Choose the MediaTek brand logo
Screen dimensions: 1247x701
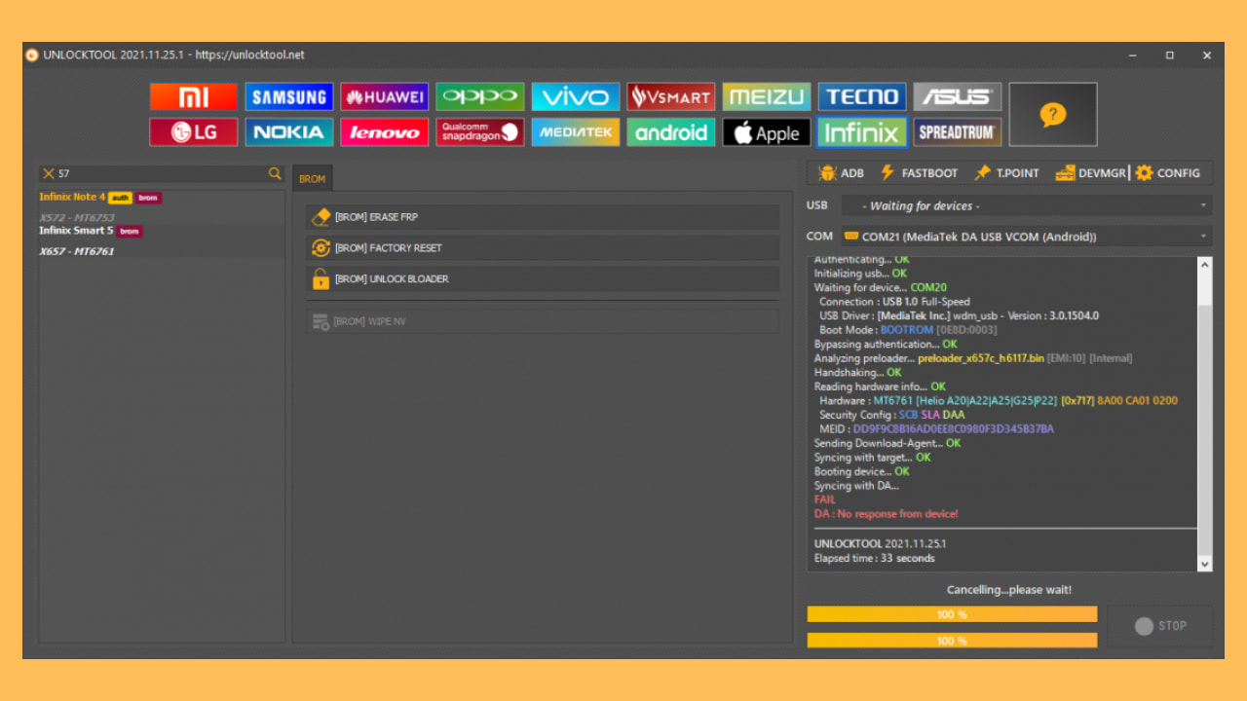tap(575, 132)
